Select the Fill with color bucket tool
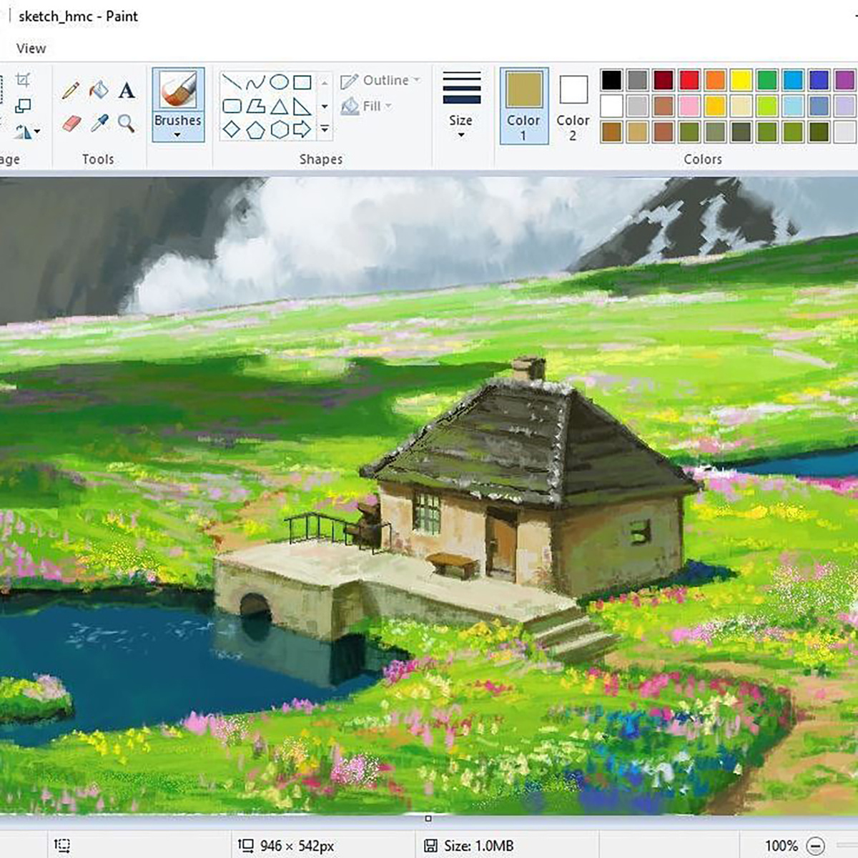The height and width of the screenshot is (858, 858). [99, 89]
